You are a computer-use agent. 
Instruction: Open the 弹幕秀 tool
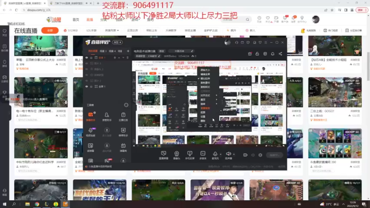pyautogui.click(x=123, y=147)
